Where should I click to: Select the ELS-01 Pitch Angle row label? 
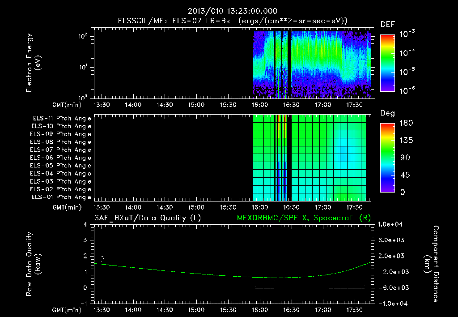pyautogui.click(x=61, y=197)
